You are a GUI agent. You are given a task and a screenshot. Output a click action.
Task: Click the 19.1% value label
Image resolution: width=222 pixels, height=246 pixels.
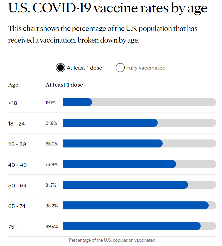[x=51, y=103]
